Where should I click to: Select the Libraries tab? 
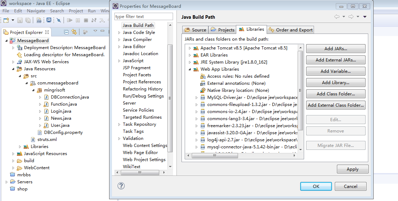coord(251,29)
